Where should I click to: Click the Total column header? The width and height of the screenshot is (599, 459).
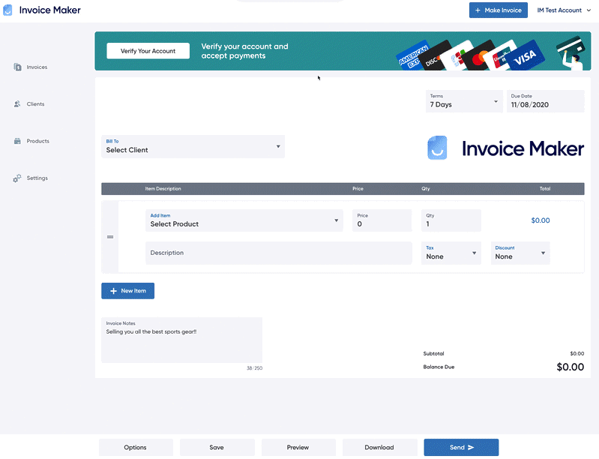point(545,189)
